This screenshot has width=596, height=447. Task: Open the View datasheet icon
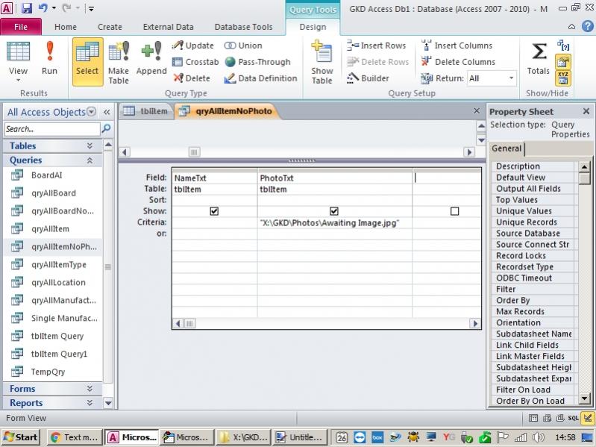(18, 52)
